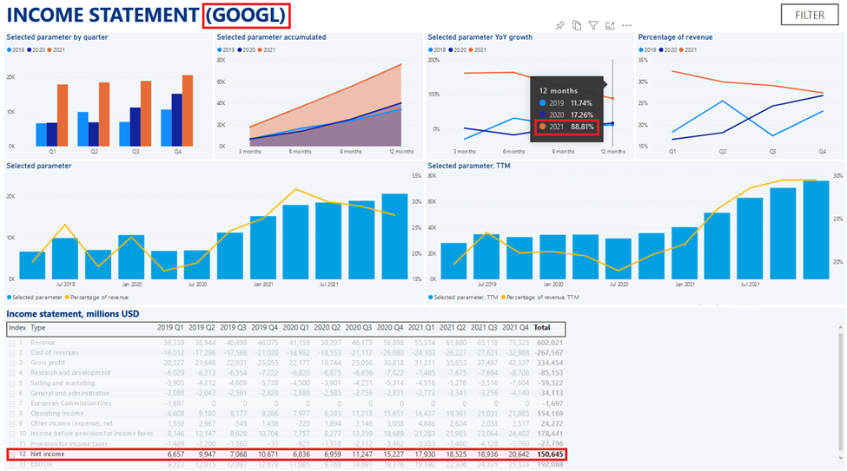Toggle the Net income row checkbox
Screen dimensions: 847x471
point(12,455)
